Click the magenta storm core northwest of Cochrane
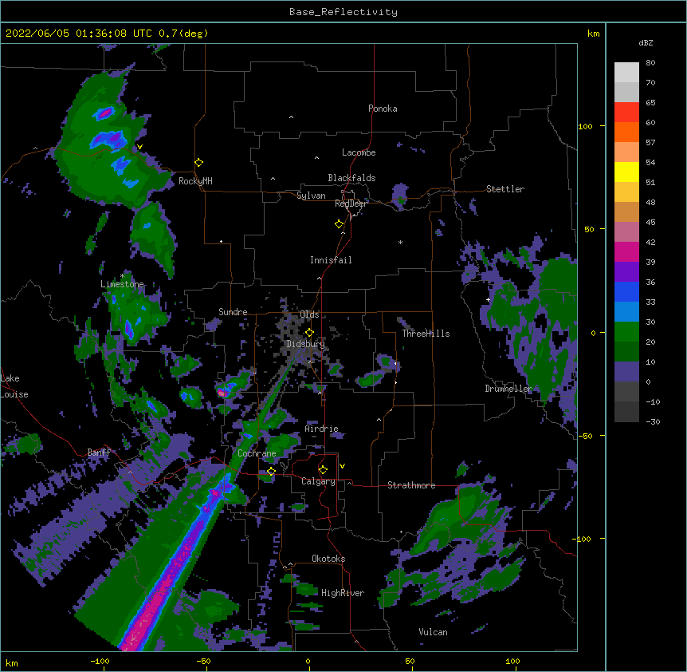 point(222,393)
